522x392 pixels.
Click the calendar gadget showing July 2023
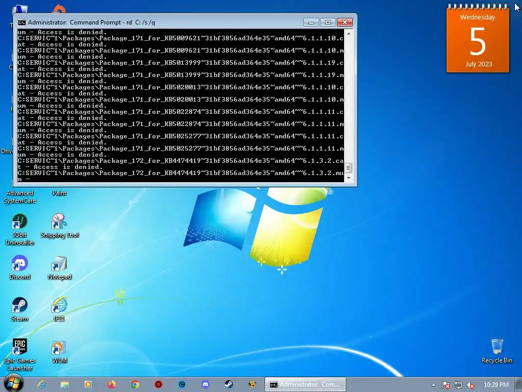tap(478, 38)
